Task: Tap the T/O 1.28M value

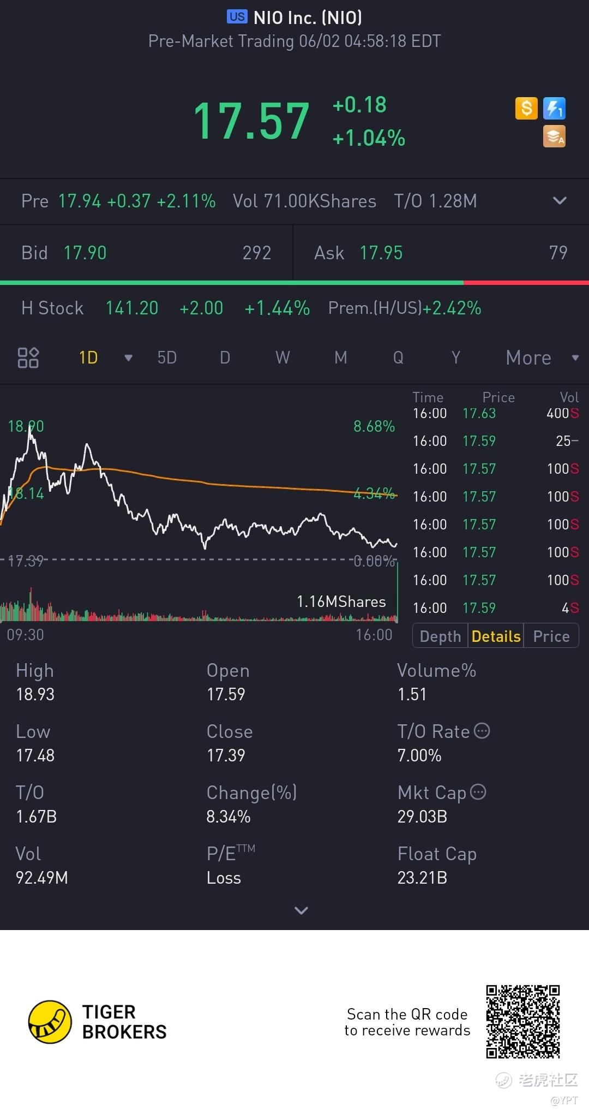Action: (x=435, y=201)
